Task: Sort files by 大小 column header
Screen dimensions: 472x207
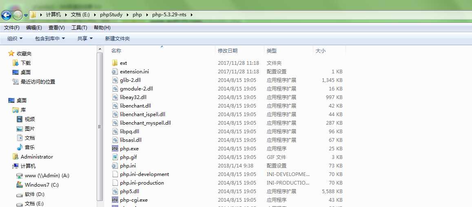Action: tap(320, 51)
